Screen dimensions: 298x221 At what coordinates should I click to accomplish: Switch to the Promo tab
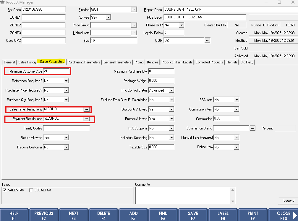pos(139,62)
